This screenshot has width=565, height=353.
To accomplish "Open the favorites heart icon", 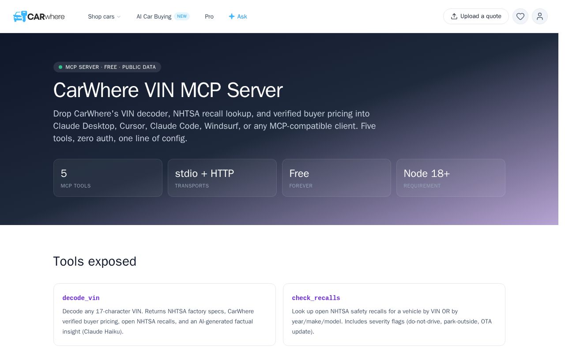I will point(520,16).
